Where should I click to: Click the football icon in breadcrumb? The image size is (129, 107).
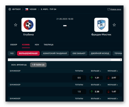click(10, 9)
